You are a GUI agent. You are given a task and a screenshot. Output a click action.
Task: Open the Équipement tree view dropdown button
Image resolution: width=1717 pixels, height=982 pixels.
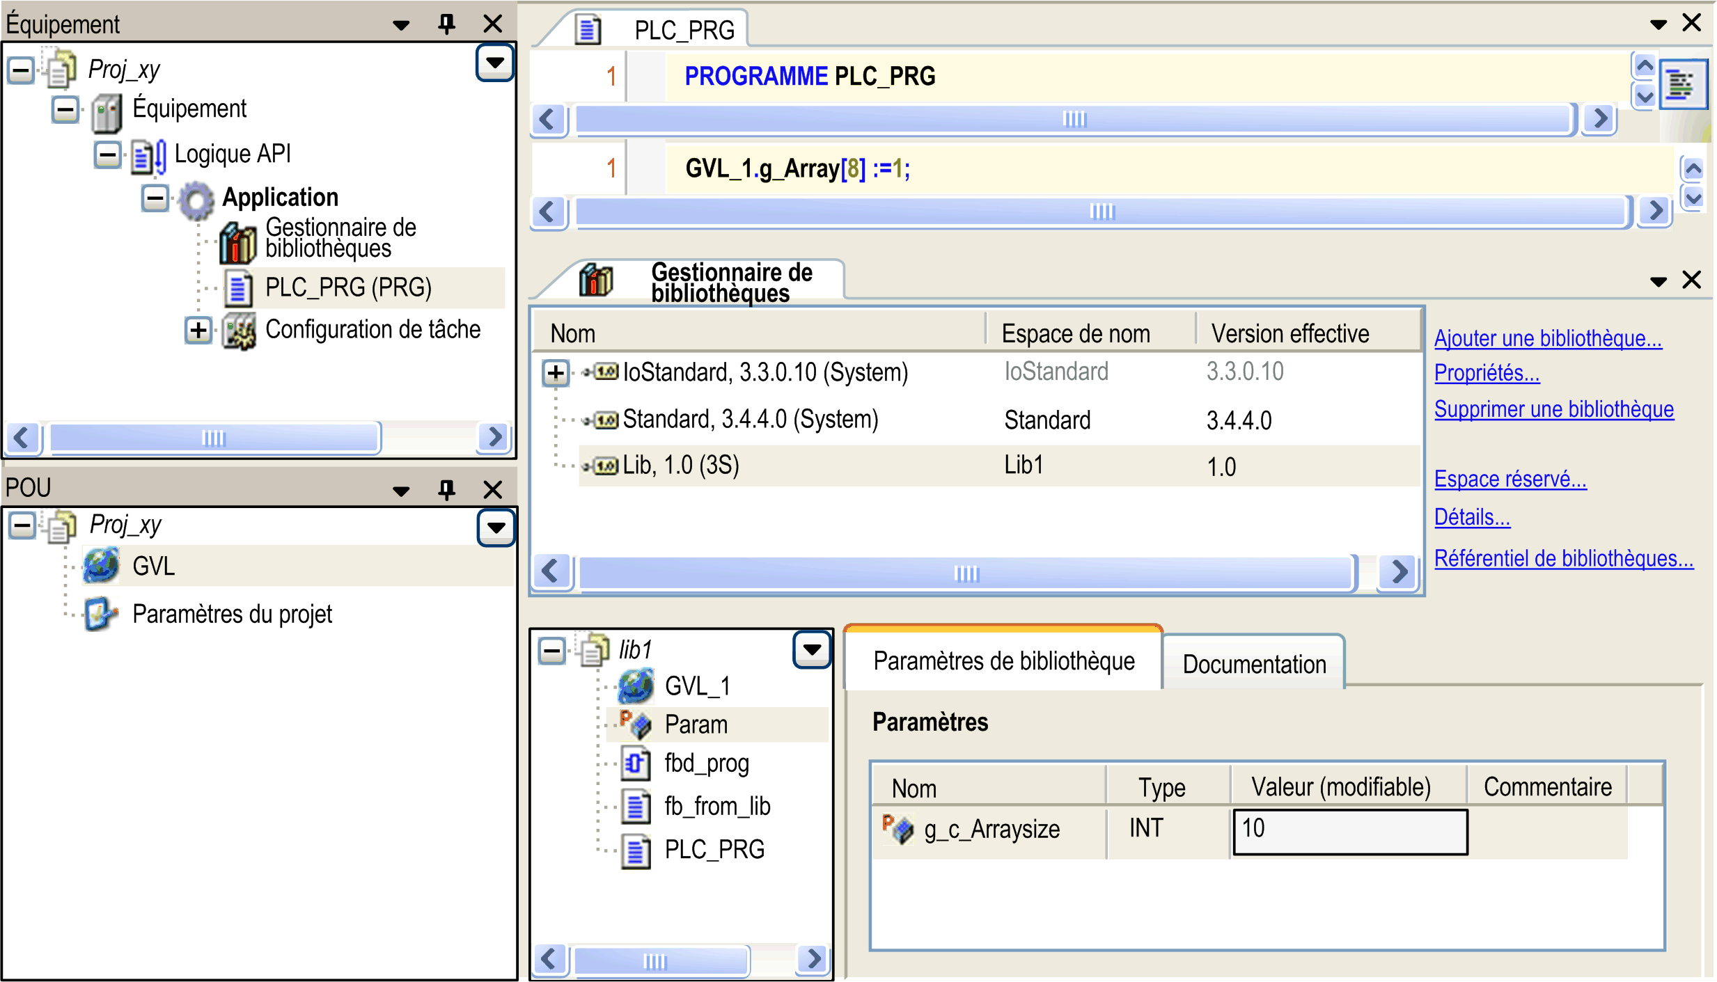click(495, 63)
